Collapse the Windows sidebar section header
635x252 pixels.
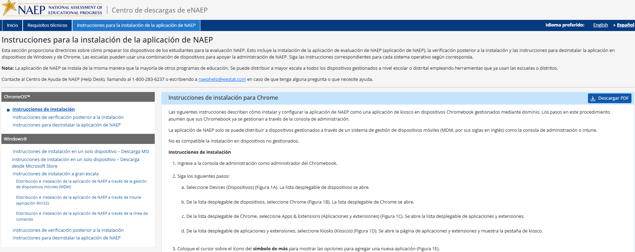point(78,139)
